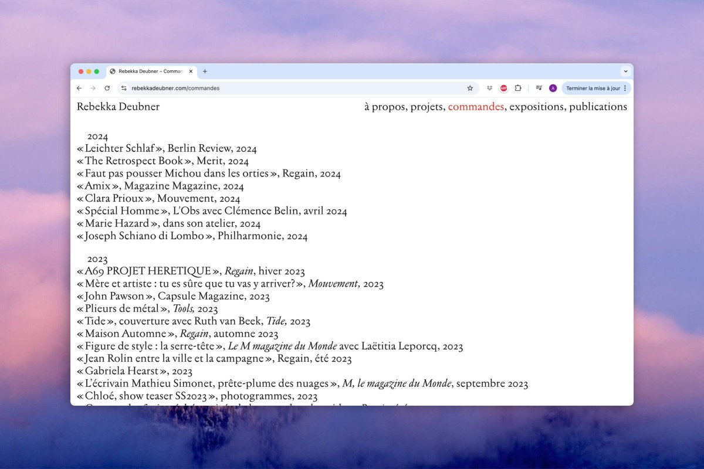Open the Adblock Plus extension
The width and height of the screenshot is (704, 469).
pyautogui.click(x=503, y=88)
